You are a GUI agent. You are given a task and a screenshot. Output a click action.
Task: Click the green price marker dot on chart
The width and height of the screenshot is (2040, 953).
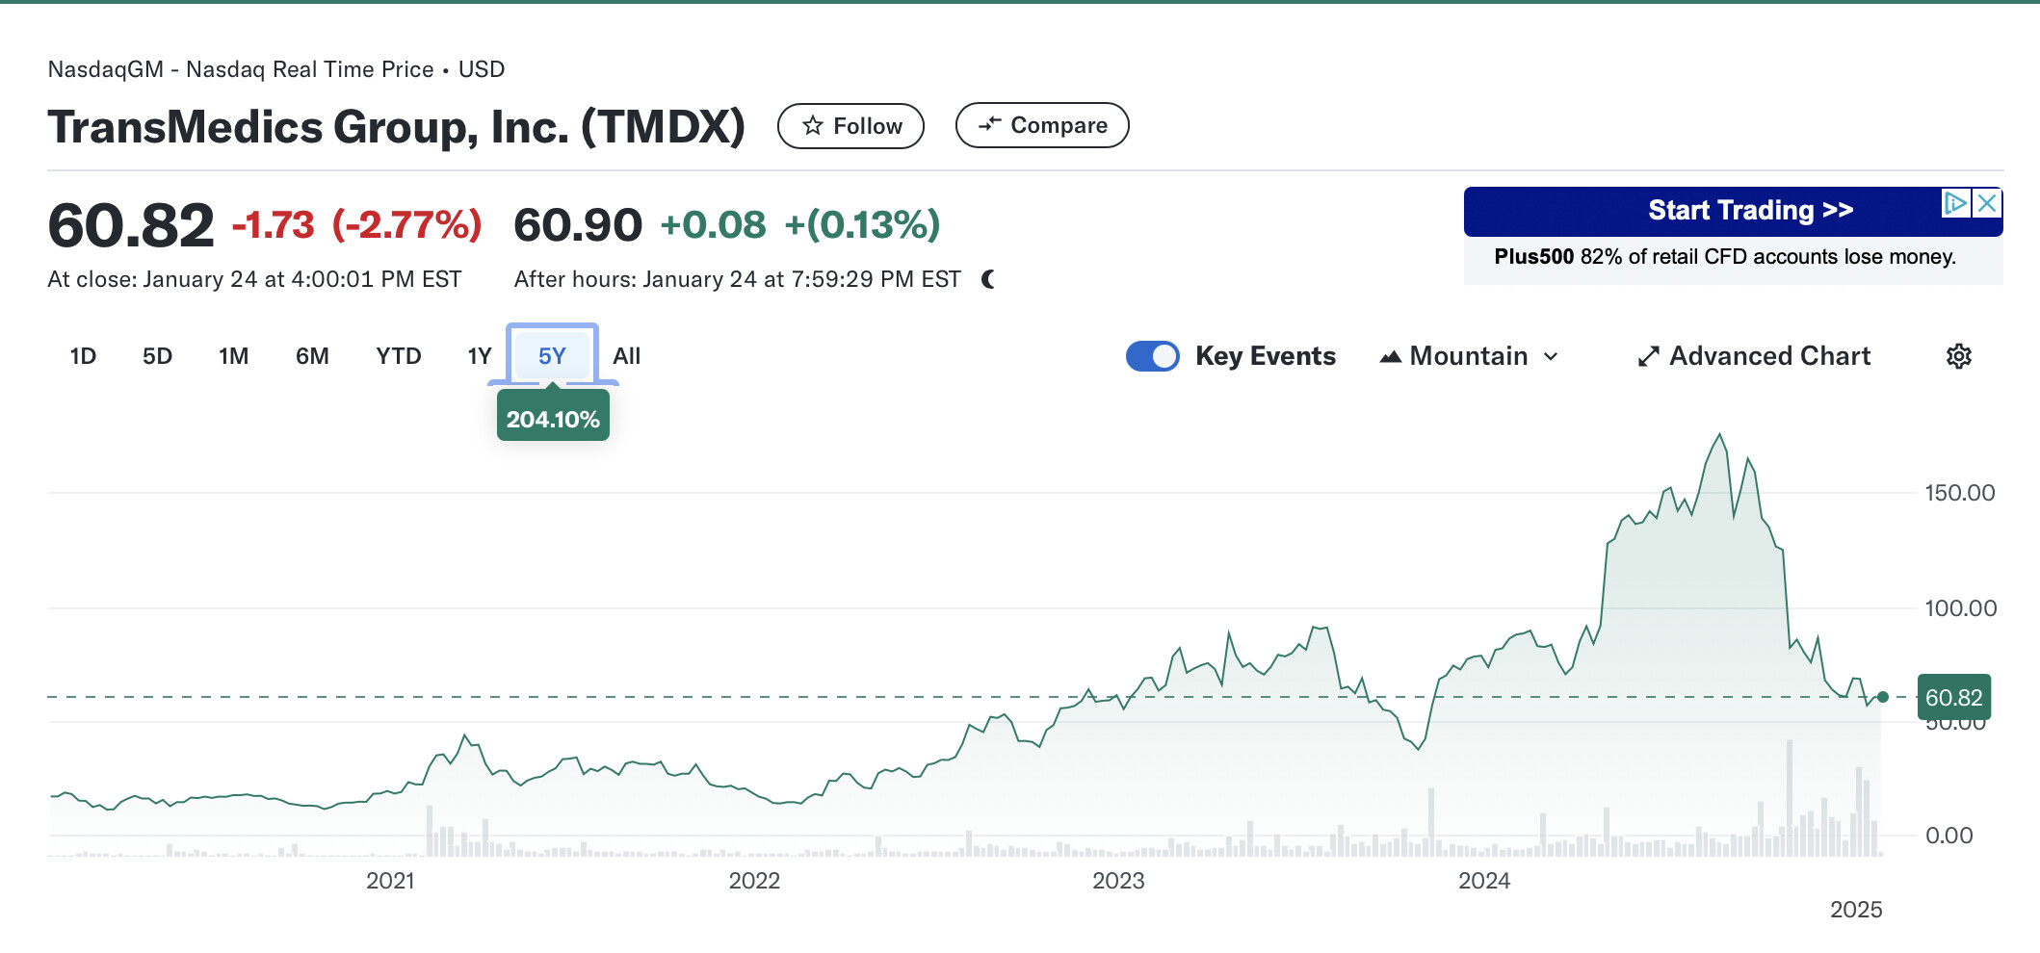(x=1882, y=697)
